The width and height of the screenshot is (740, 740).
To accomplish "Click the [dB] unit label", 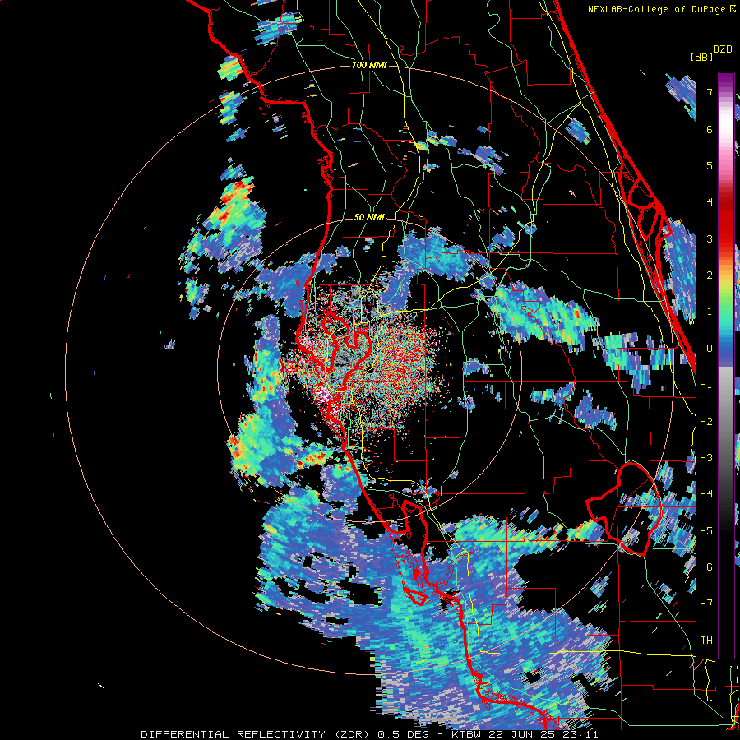I will [701, 57].
